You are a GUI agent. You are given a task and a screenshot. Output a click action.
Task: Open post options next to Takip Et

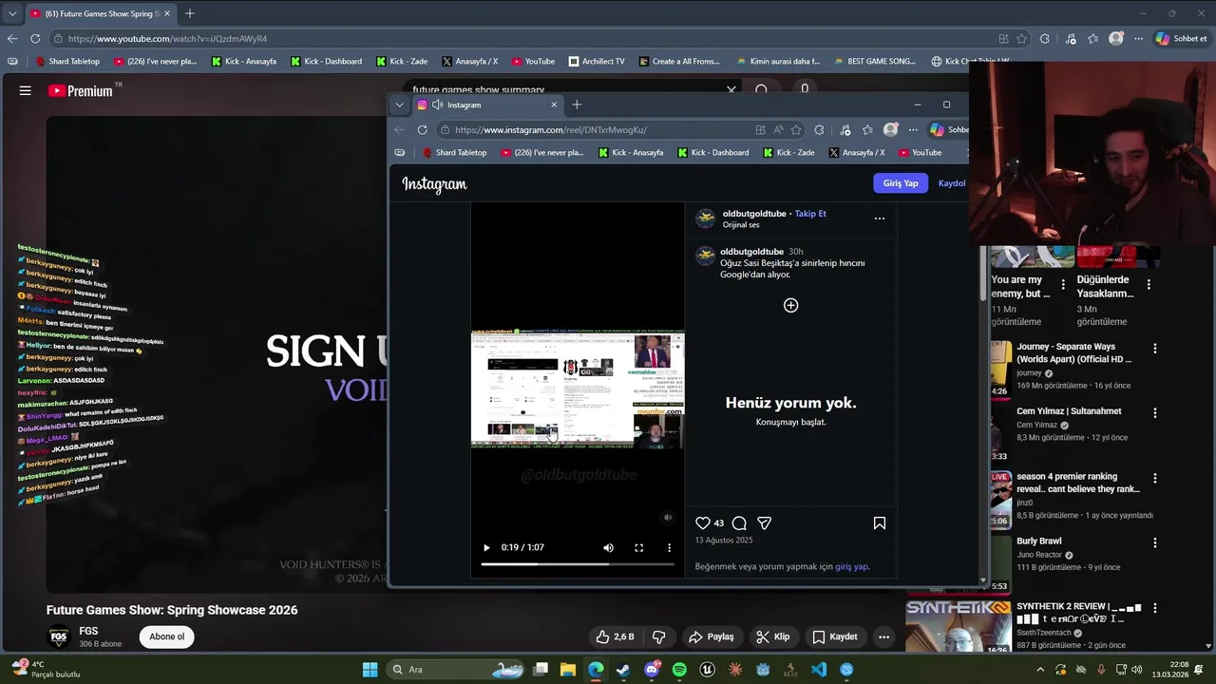[x=880, y=218]
